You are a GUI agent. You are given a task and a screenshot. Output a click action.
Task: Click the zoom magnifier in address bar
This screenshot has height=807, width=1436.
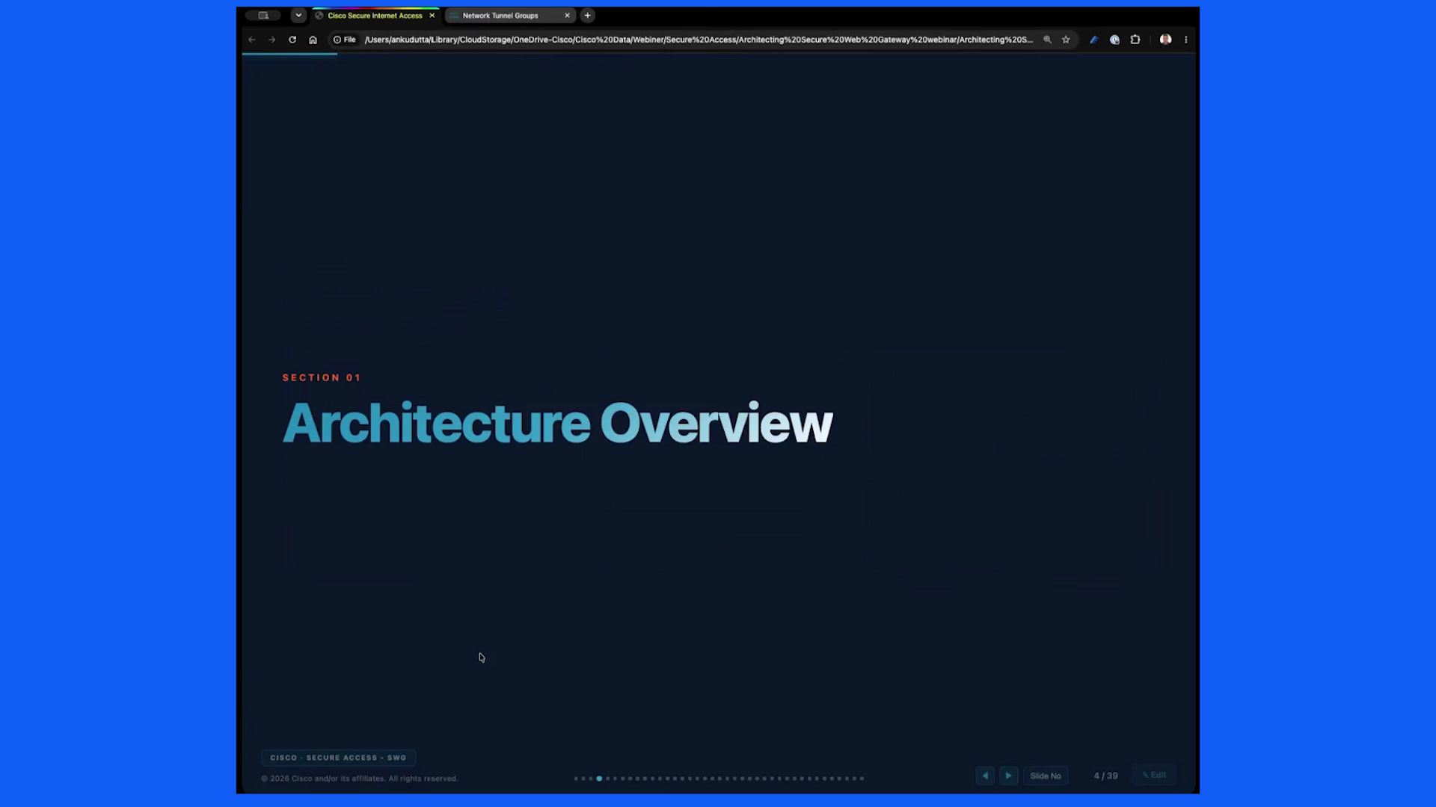[1047, 40]
